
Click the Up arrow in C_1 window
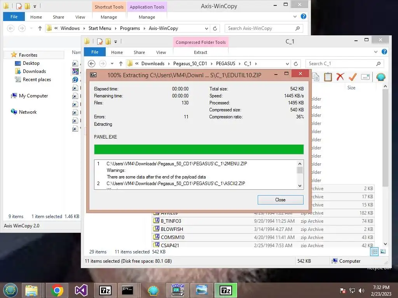(x=121, y=64)
